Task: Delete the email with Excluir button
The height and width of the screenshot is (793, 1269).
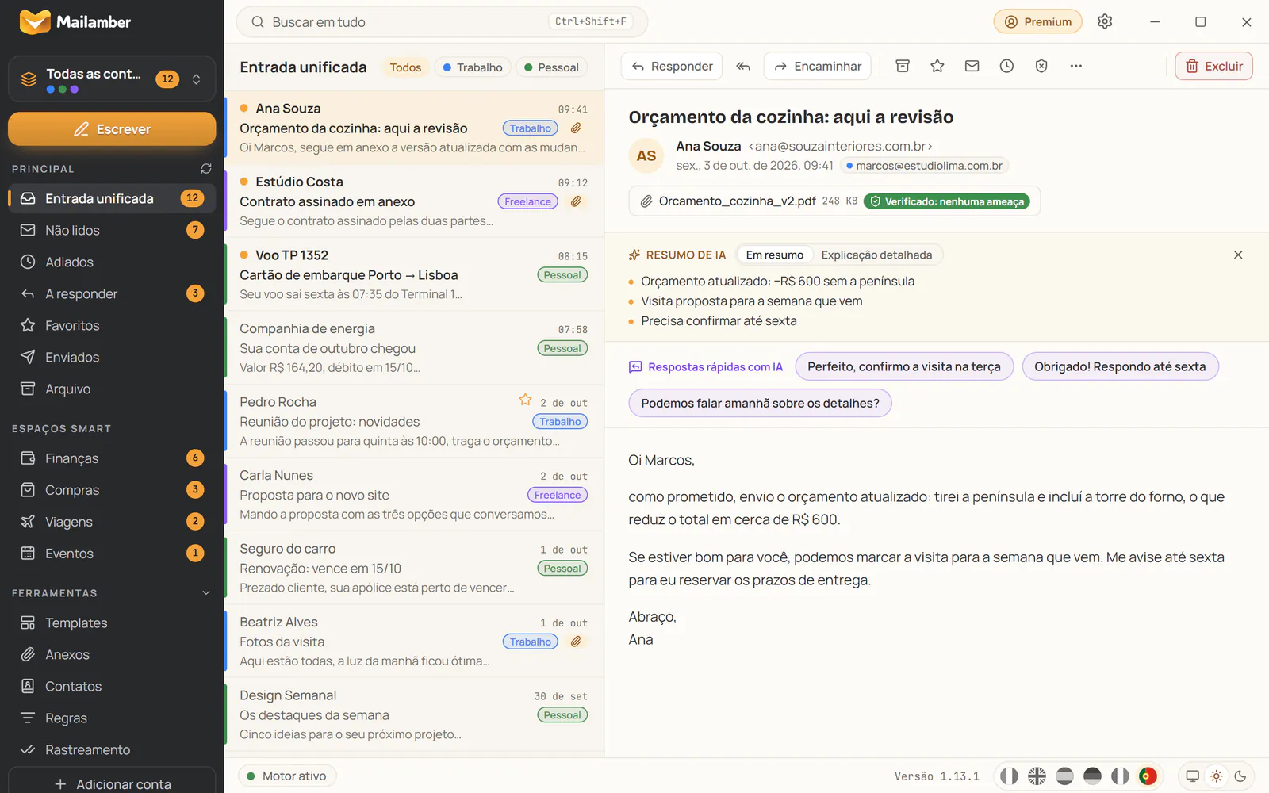Action: coord(1213,66)
